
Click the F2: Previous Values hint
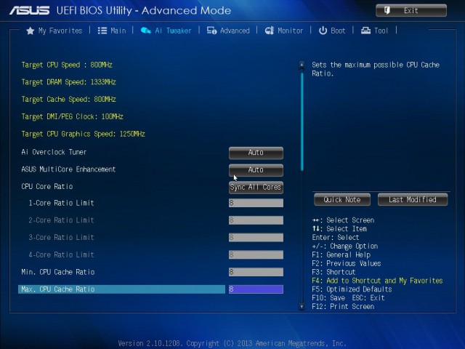click(x=347, y=263)
